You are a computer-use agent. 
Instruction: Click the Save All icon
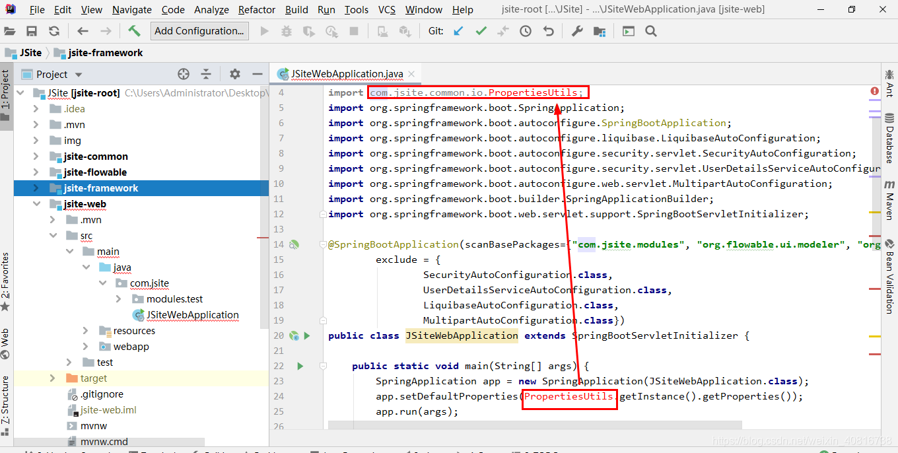pyautogui.click(x=32, y=31)
